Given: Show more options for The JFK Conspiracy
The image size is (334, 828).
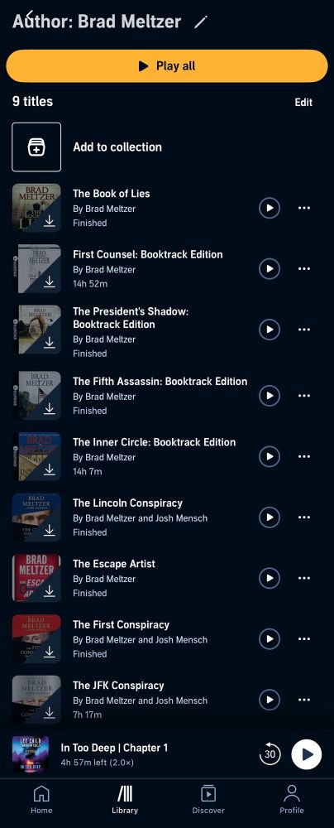Looking at the screenshot, I should pos(304,700).
